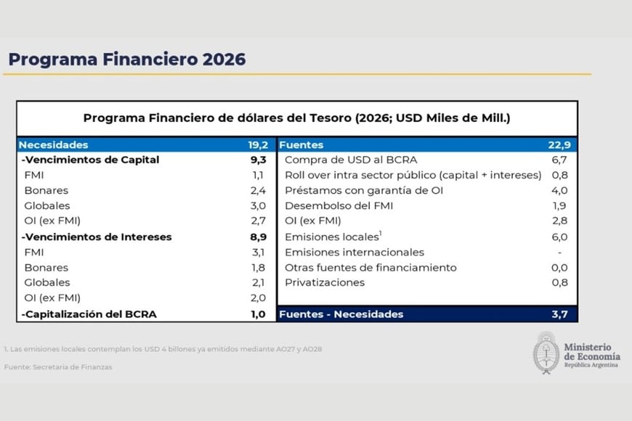Click 'Globales' under Vencimientos de Capital

click(x=47, y=206)
